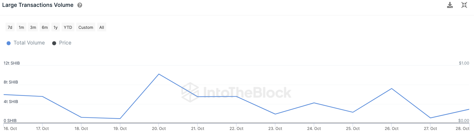Click the 20. Oct axis label
This screenshot has width=474, height=133.
[x=159, y=129]
